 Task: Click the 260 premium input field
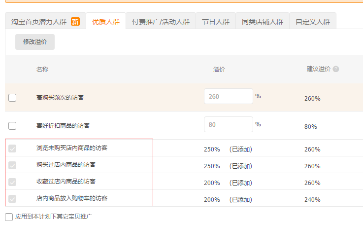(x=228, y=97)
